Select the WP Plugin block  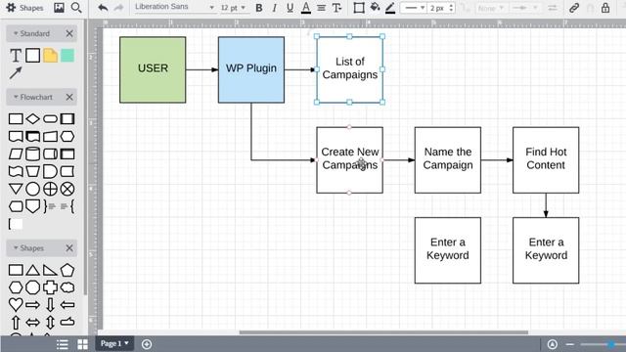(x=251, y=69)
